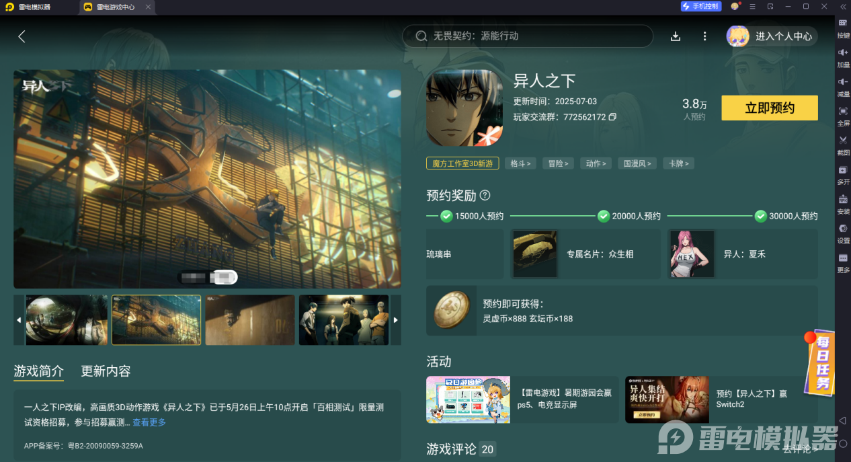Switch to the 雷电模拟器 tab

[x=34, y=7]
